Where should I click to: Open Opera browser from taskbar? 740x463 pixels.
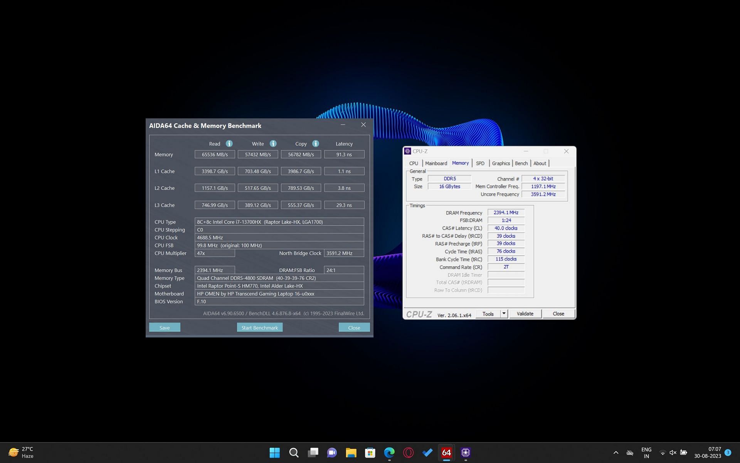pos(408,452)
